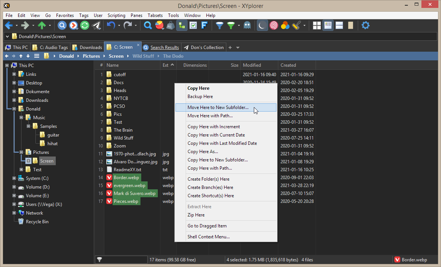Open the Search Results tab link
Screen dimensions: 441x267
coord(165,48)
